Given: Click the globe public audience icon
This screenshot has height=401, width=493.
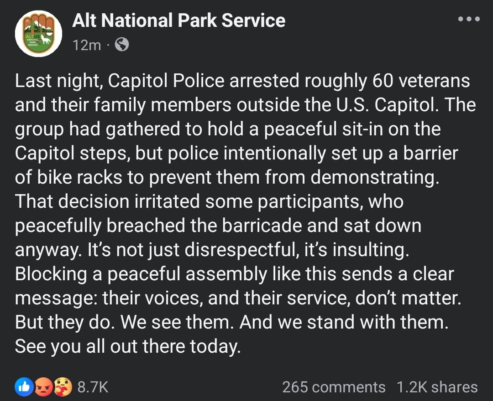Looking at the screenshot, I should click(122, 45).
